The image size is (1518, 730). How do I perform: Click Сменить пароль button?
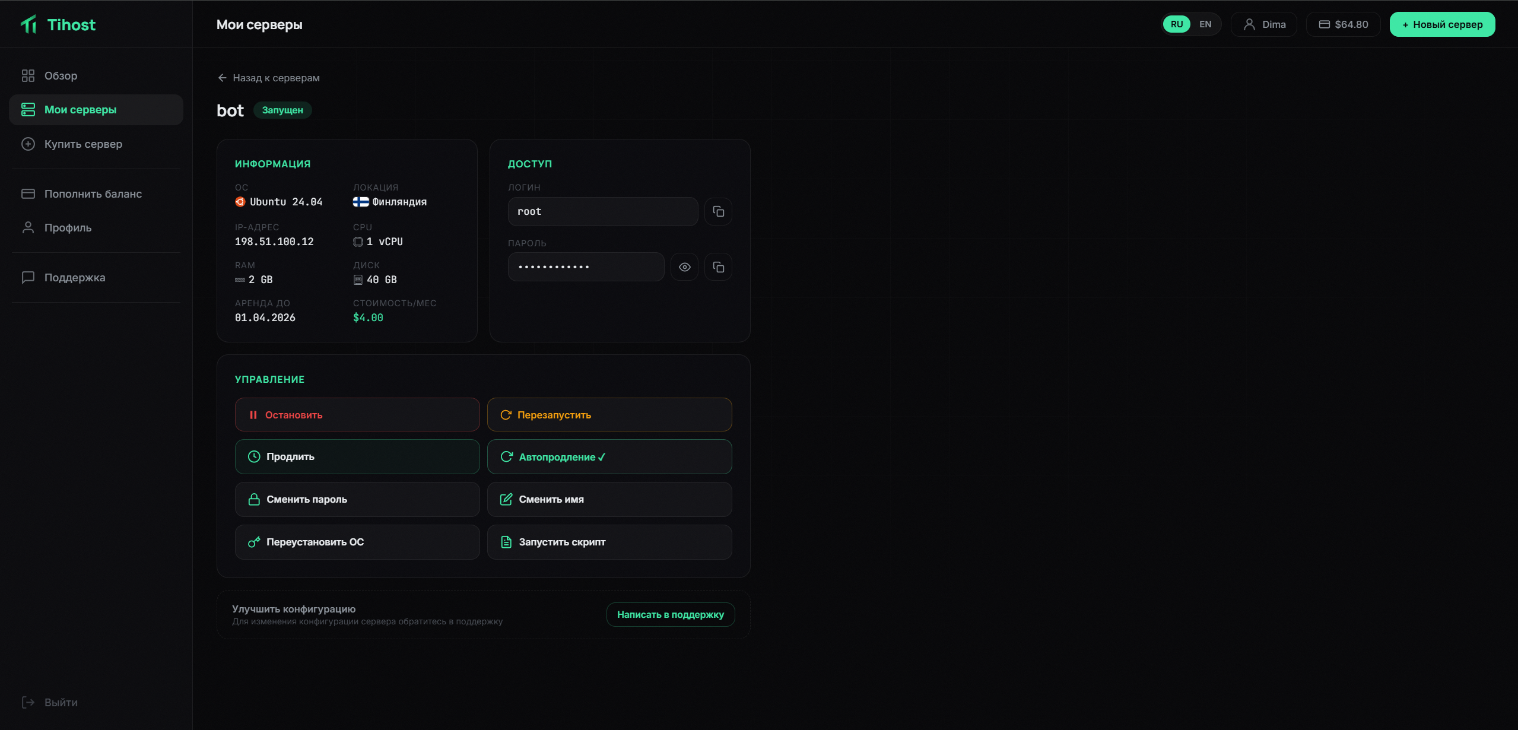357,499
